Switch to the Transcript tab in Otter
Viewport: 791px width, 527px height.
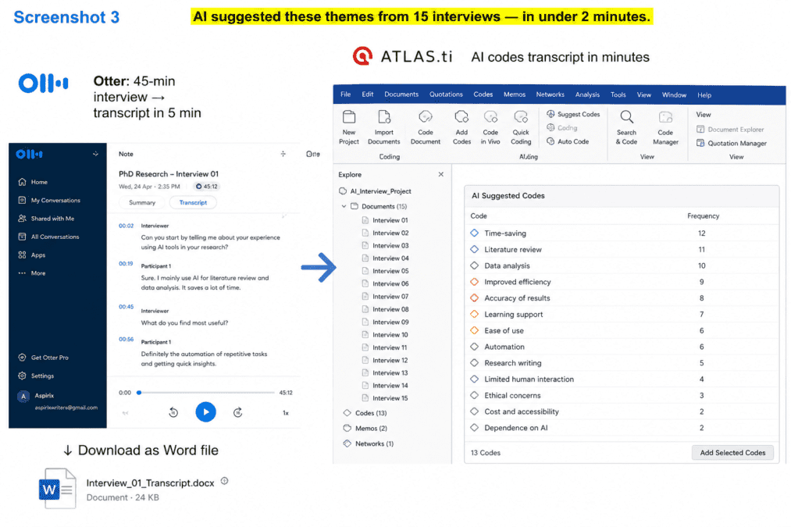click(193, 202)
